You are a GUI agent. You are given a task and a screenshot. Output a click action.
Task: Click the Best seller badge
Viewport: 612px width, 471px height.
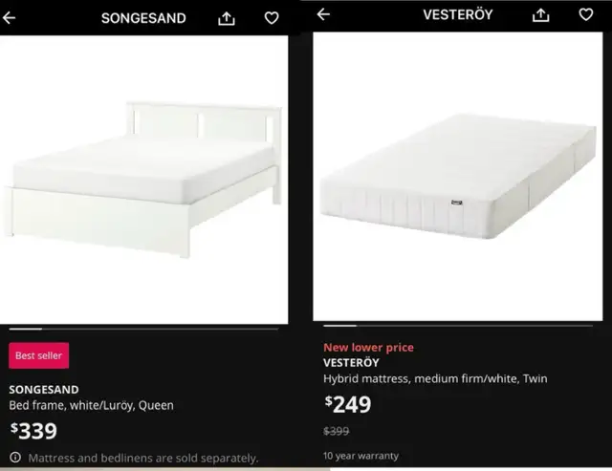click(x=38, y=355)
